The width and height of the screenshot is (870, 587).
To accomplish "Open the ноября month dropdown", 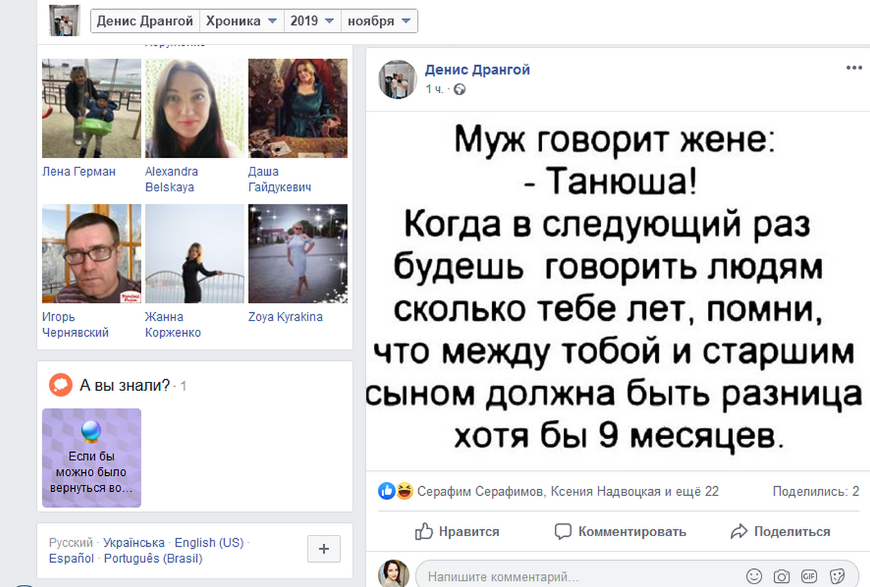I will pos(379,21).
